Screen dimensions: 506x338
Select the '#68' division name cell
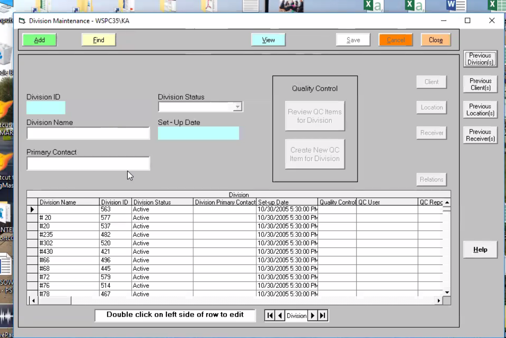pos(69,269)
